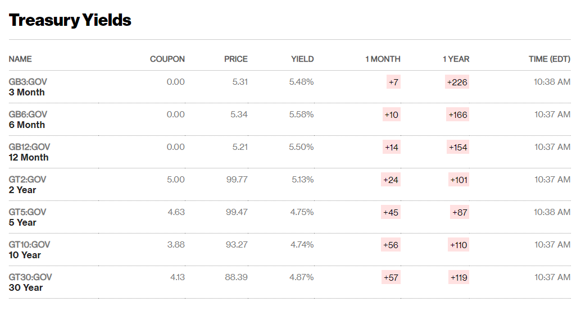Viewport: 581px width, 311px height.
Task: Open the GT10:GOV 10 Year link
Action: tap(29, 250)
